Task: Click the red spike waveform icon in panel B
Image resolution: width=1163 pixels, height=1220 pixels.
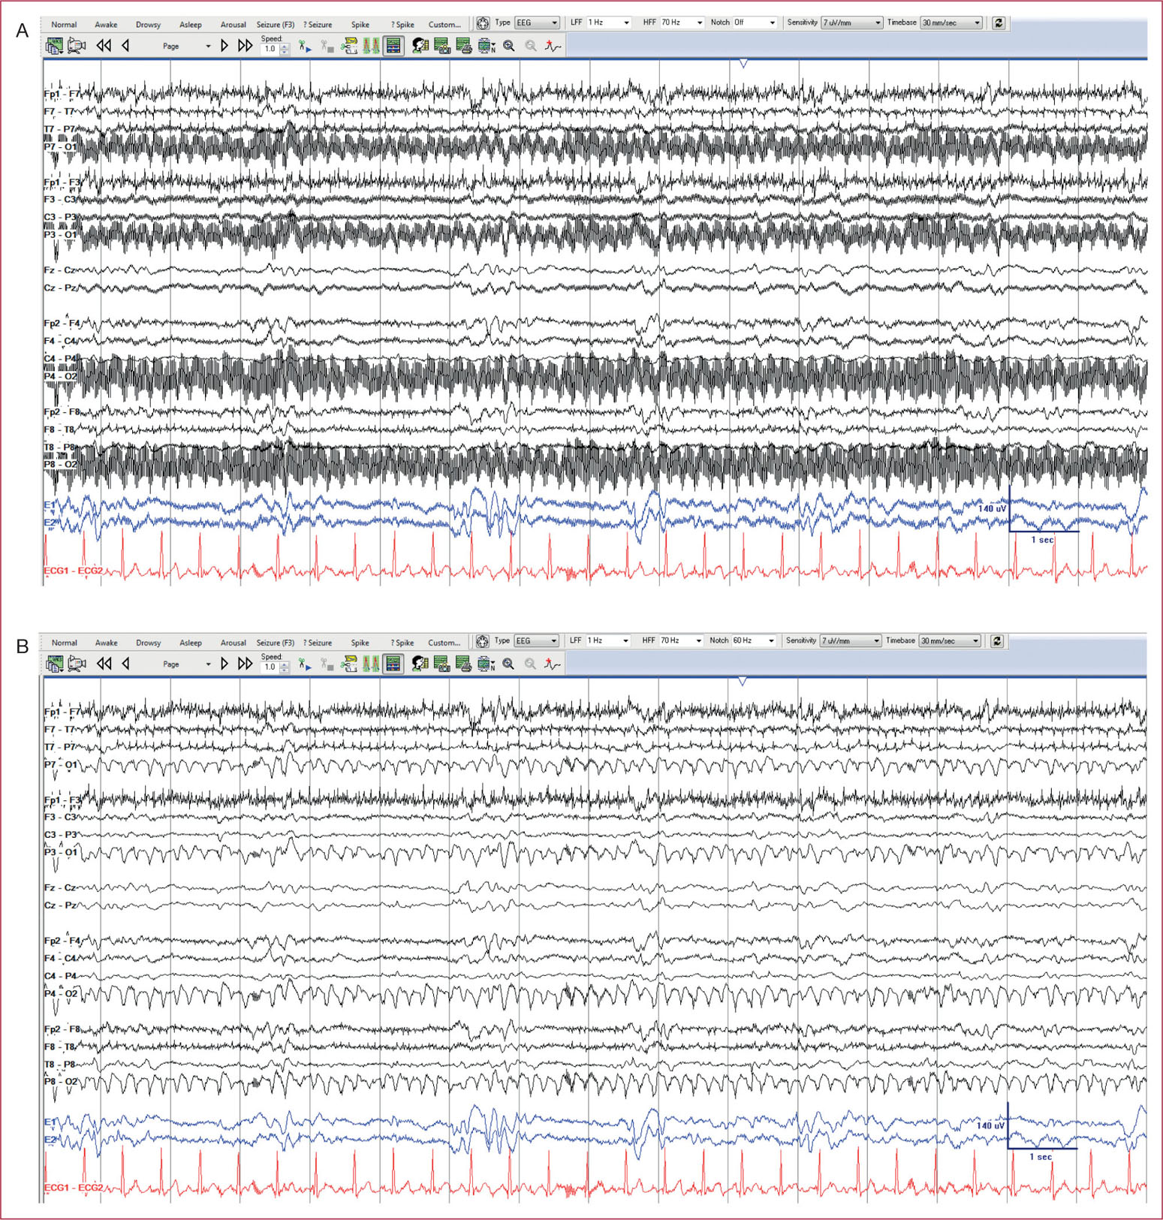Action: coord(553,664)
